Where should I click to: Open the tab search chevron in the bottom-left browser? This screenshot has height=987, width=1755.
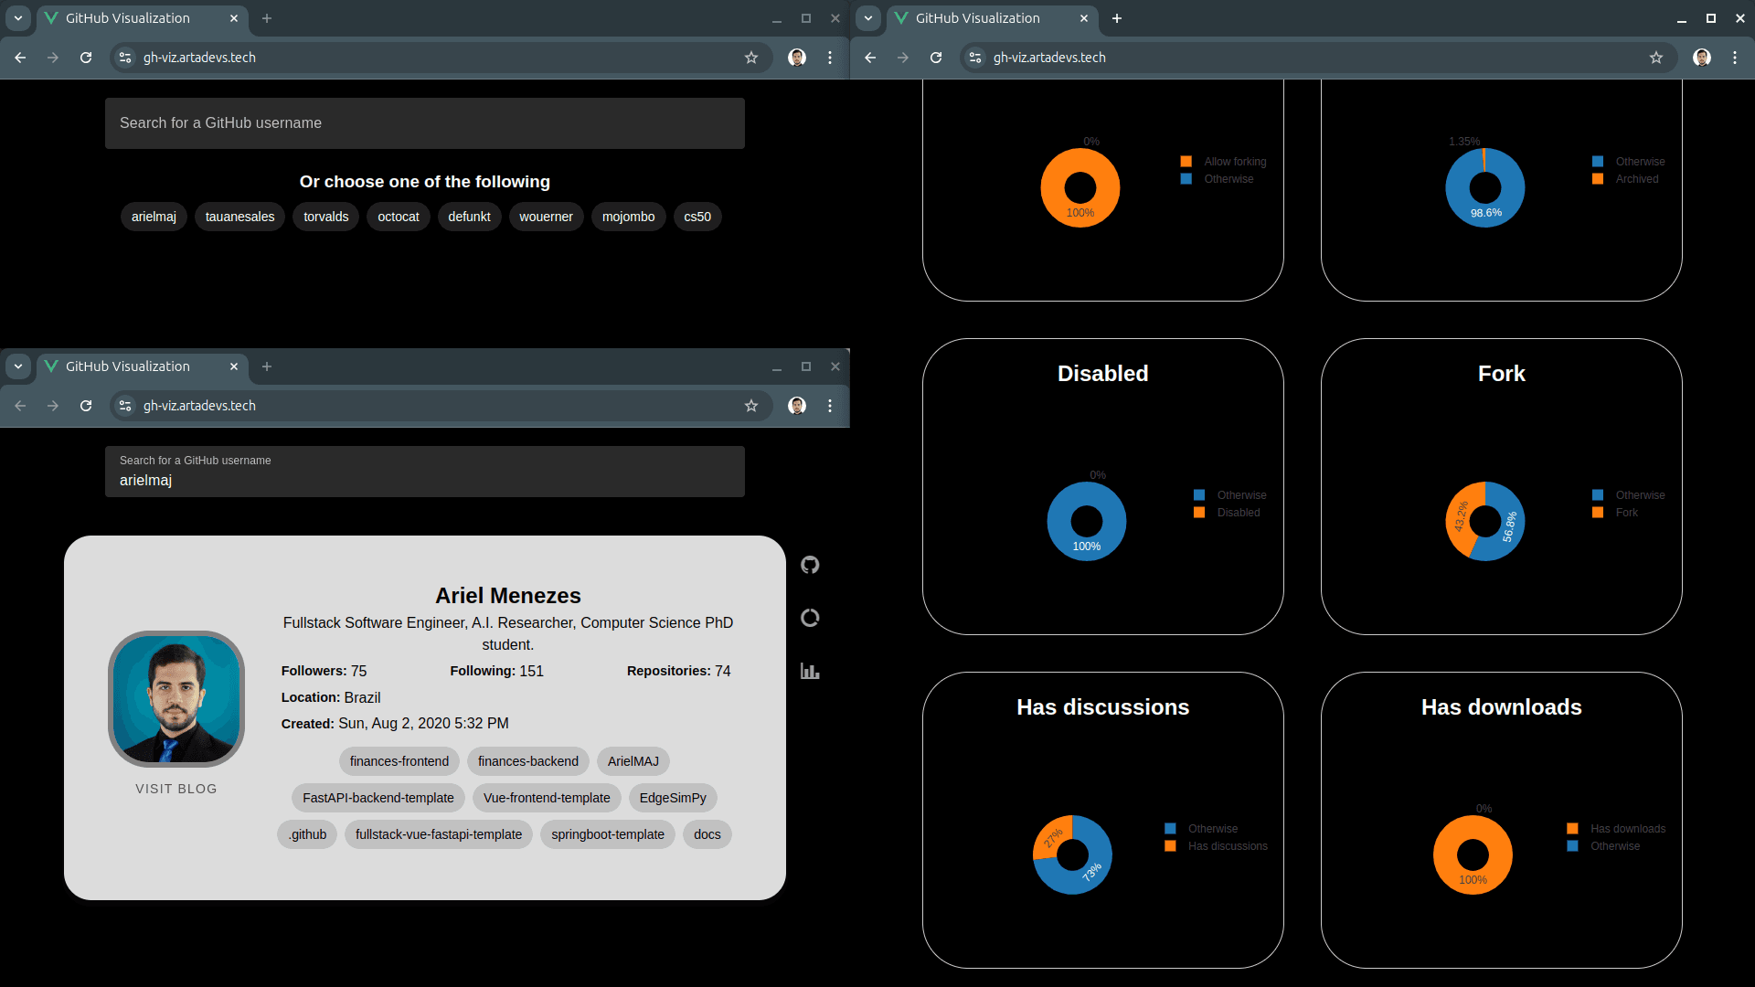click(x=18, y=366)
